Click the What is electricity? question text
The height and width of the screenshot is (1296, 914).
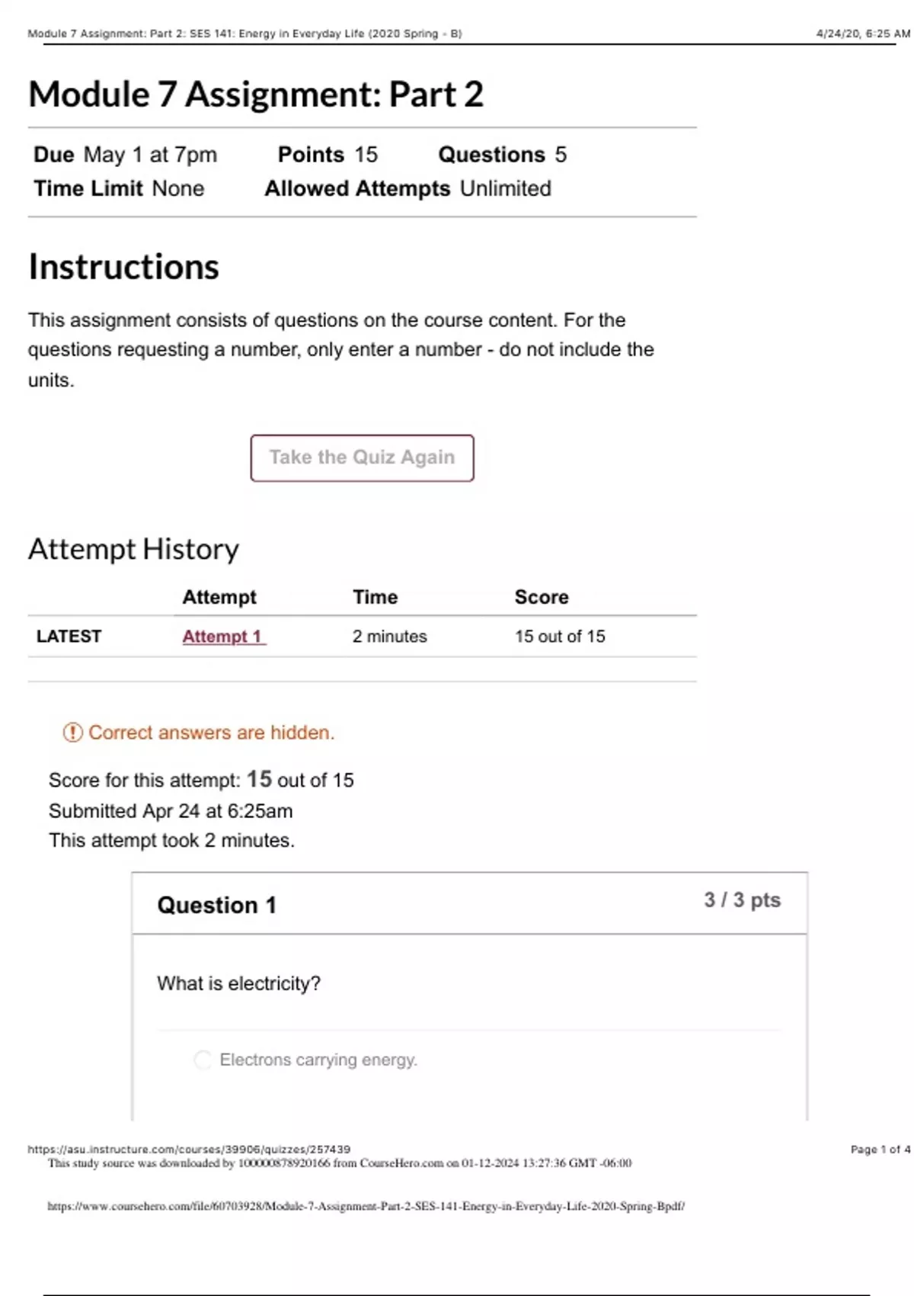point(238,983)
